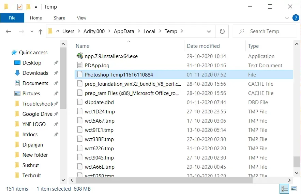Open the Sushrut folder
The height and width of the screenshot is (194, 301).
(31, 165)
